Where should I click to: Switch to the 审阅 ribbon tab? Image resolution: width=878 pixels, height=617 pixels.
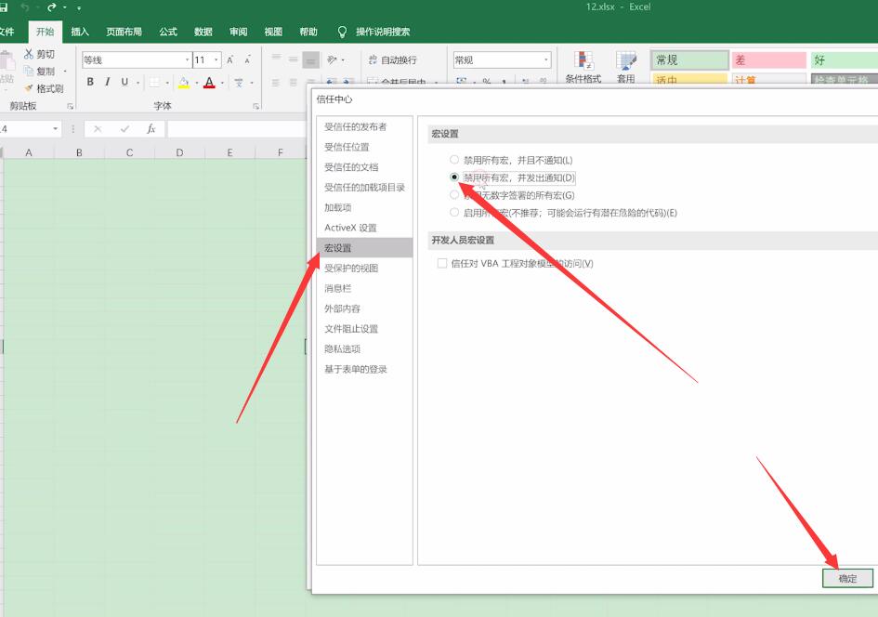point(238,32)
